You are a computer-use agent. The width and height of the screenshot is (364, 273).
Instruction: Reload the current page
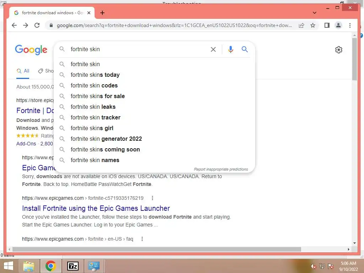coord(37,25)
